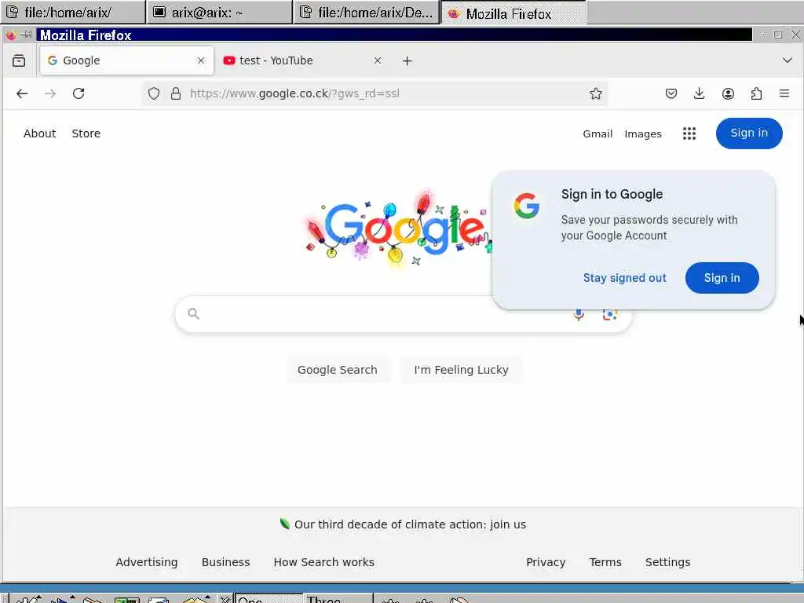Click the window pin icon in title bar

point(26,35)
